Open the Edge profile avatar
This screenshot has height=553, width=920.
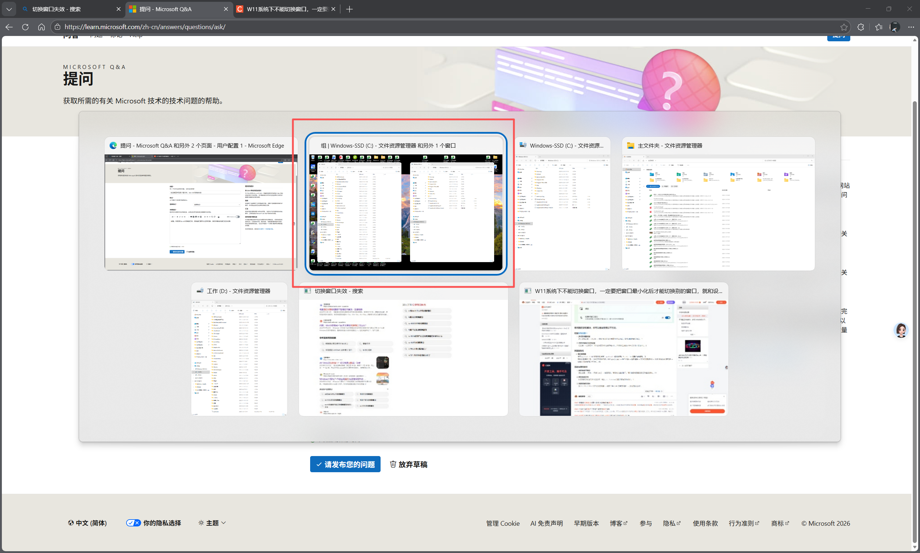tap(894, 27)
